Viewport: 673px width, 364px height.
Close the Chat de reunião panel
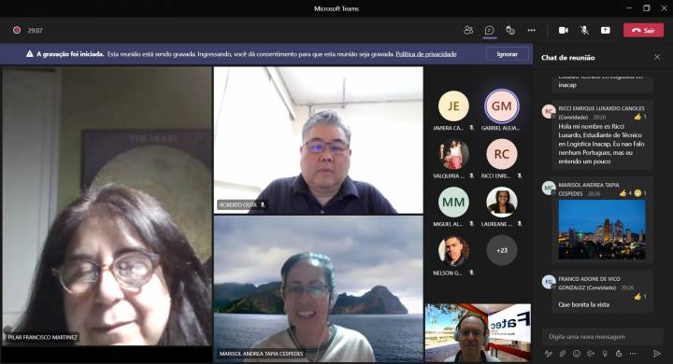point(657,57)
